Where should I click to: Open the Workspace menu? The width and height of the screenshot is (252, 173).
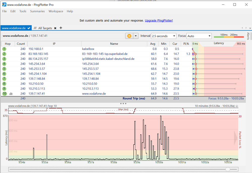pyautogui.click(x=56, y=11)
